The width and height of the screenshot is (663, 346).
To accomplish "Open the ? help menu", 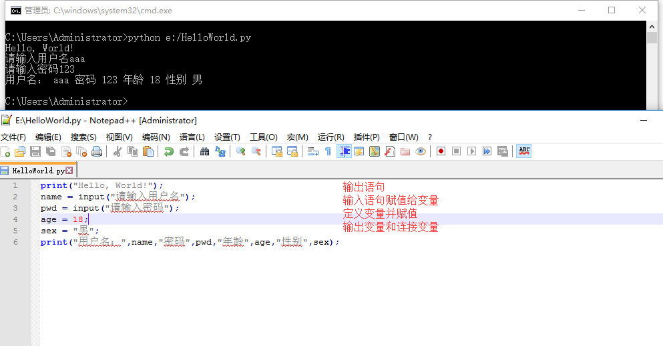I will tap(430, 137).
